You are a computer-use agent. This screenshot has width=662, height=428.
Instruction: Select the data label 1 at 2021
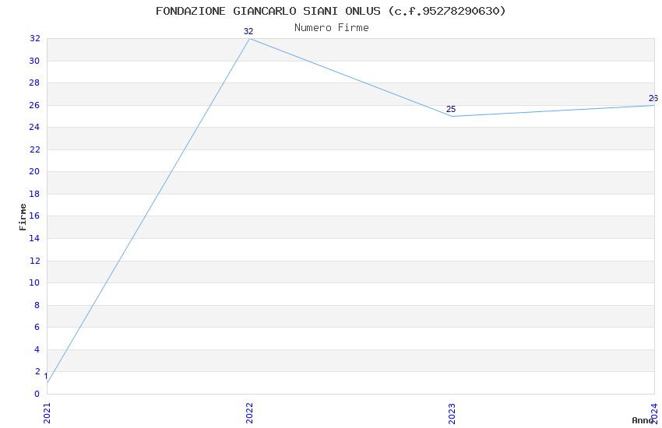click(46, 376)
